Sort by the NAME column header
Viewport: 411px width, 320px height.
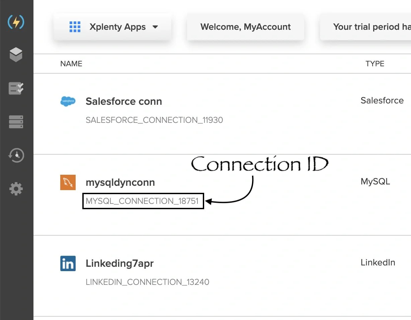[x=71, y=64]
